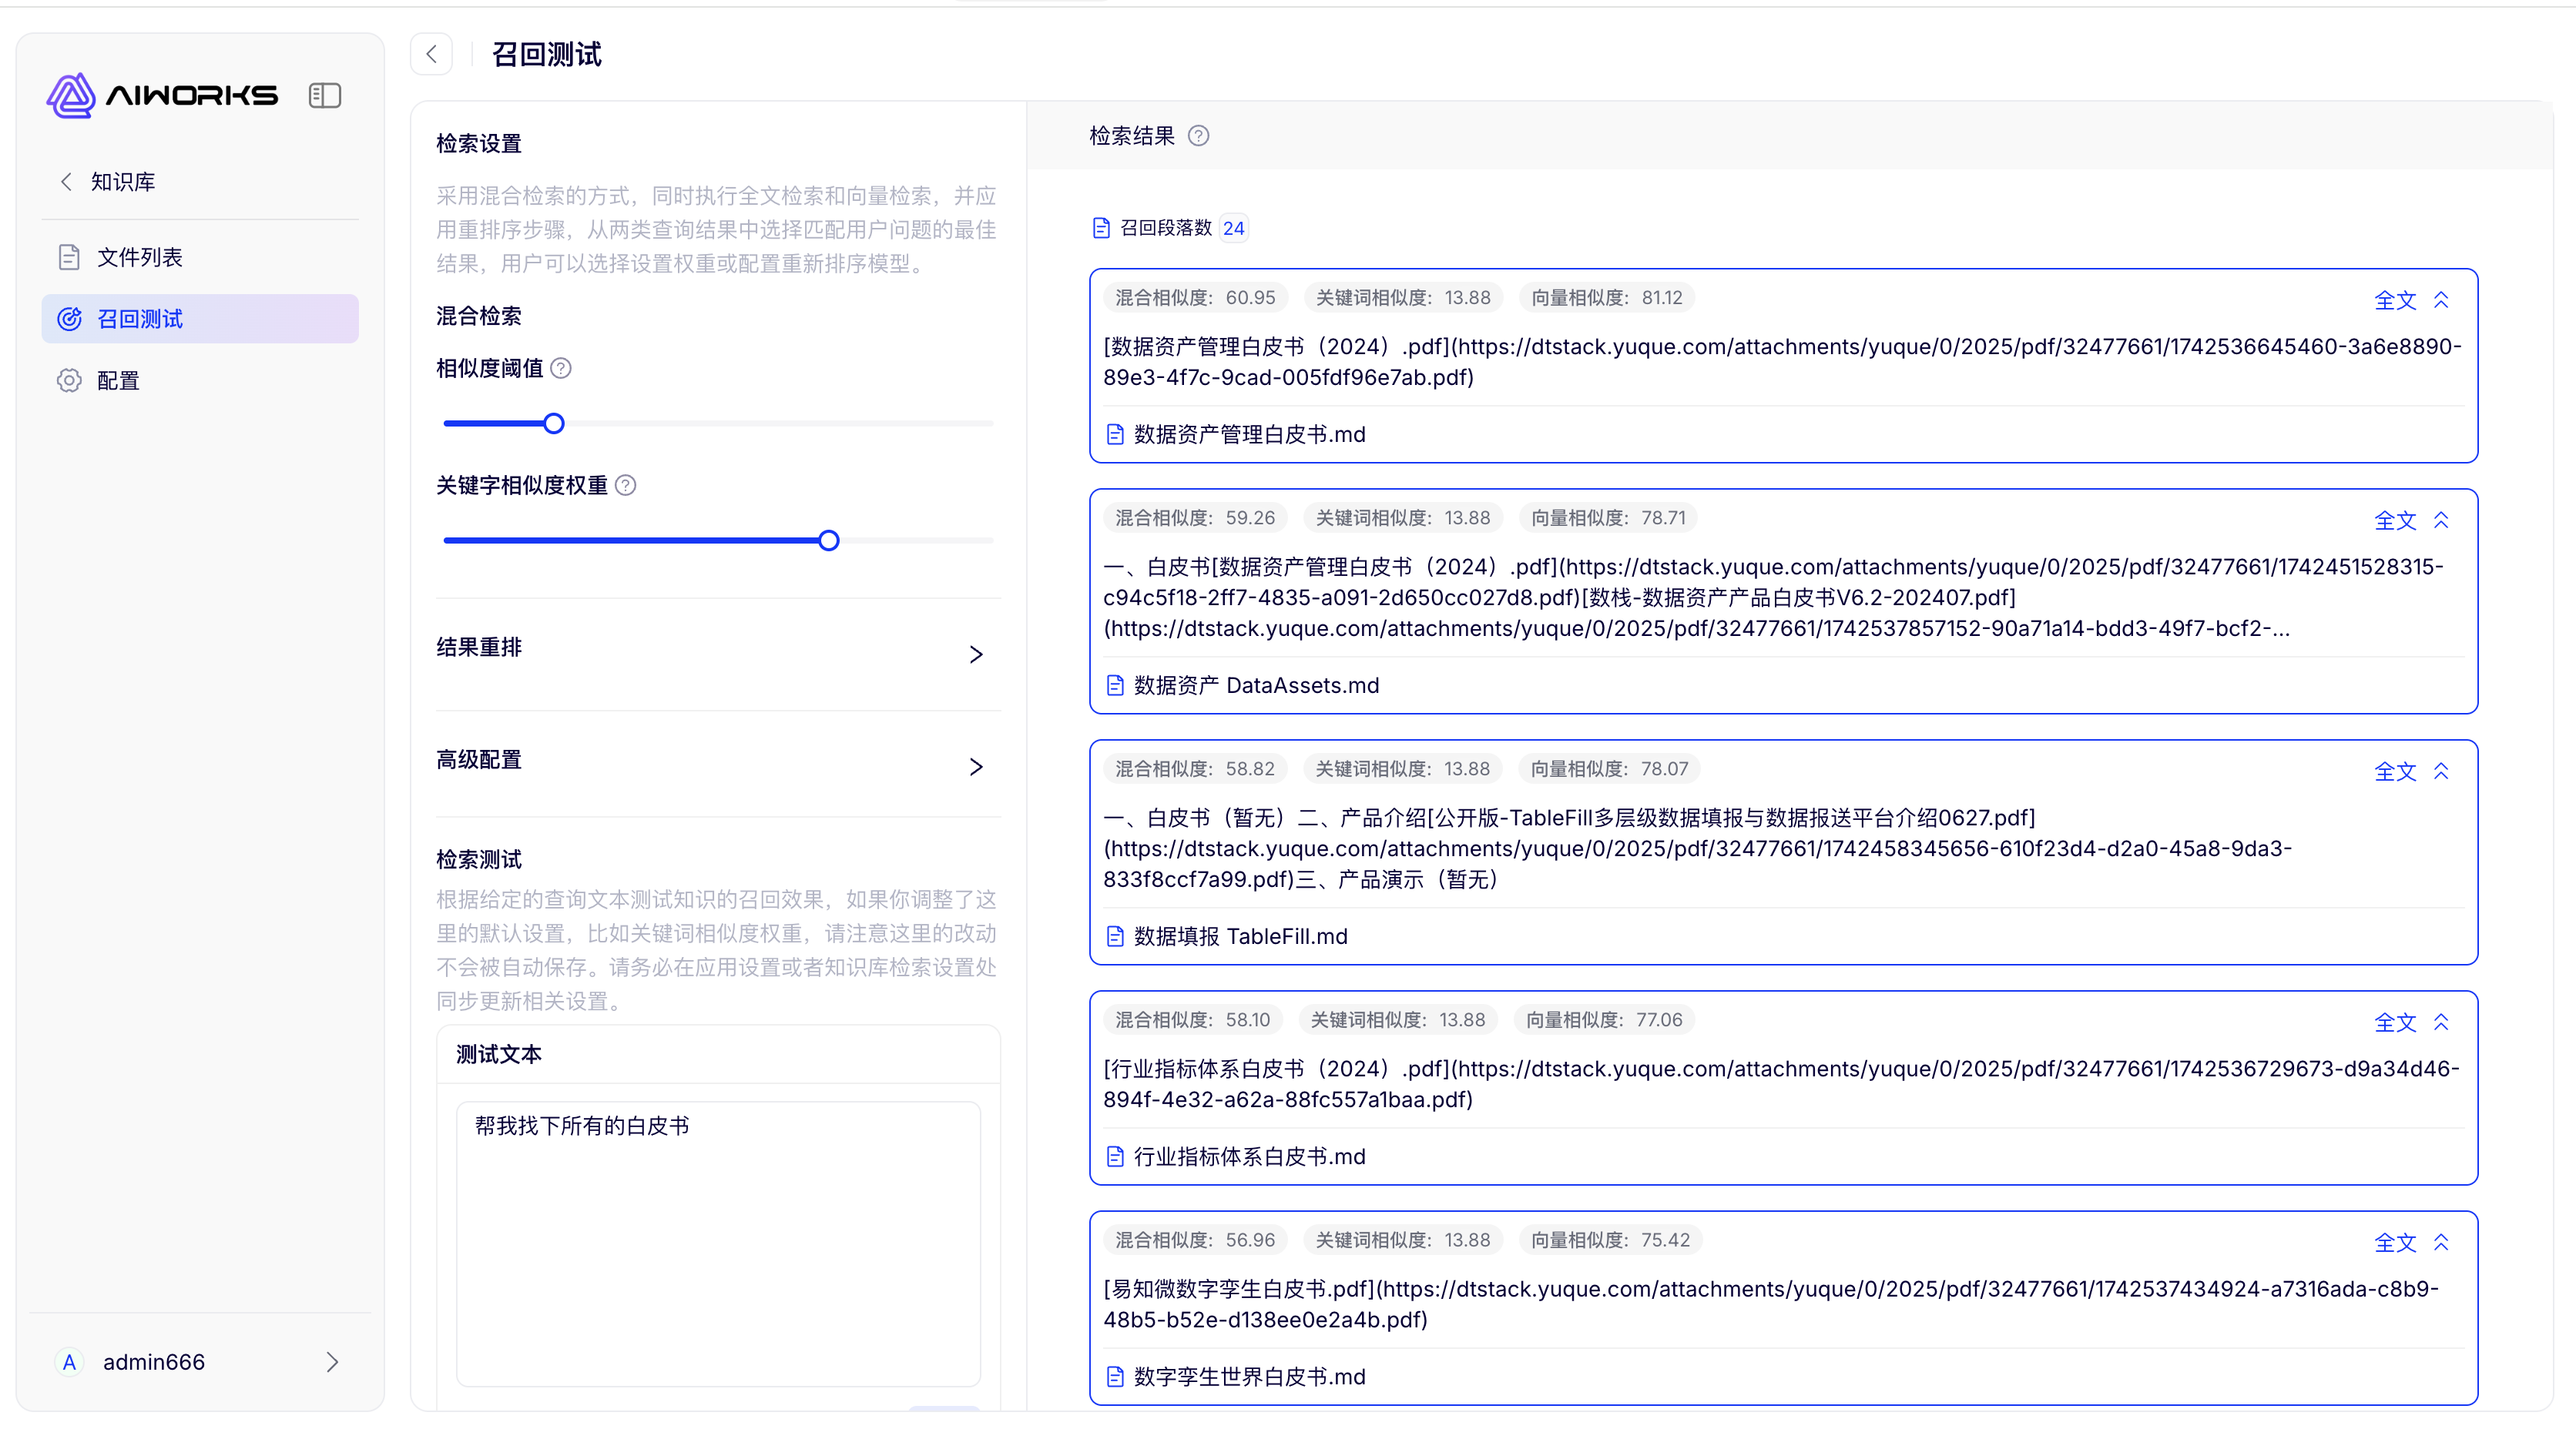
Task: Click help icon next to 关键字相似度权重
Action: coord(625,486)
